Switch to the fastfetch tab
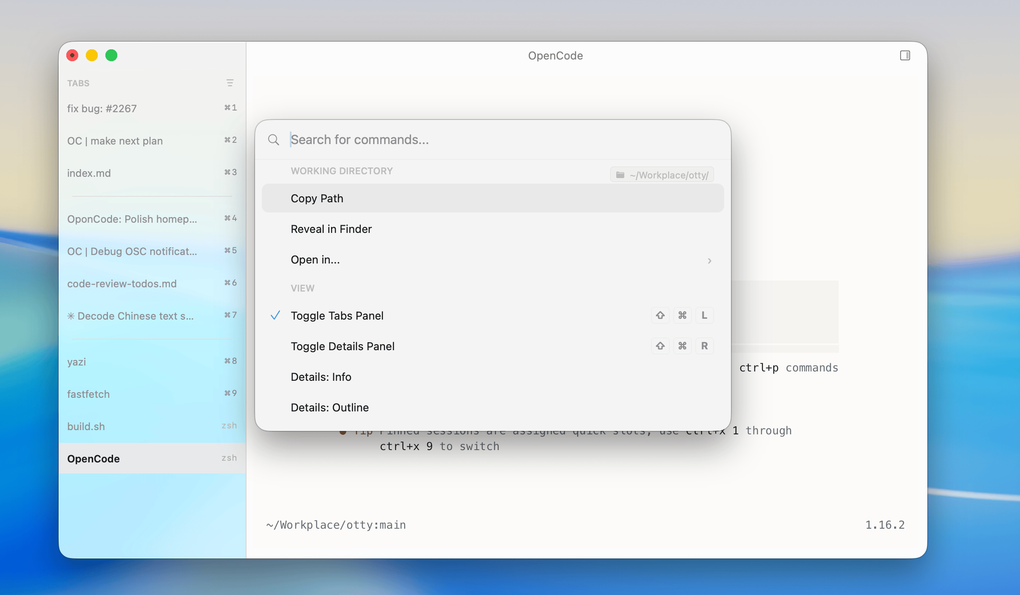The width and height of the screenshot is (1020, 595). (x=152, y=394)
